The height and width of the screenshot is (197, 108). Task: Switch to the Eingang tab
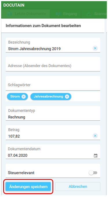pyautogui.click(x=66, y=14)
